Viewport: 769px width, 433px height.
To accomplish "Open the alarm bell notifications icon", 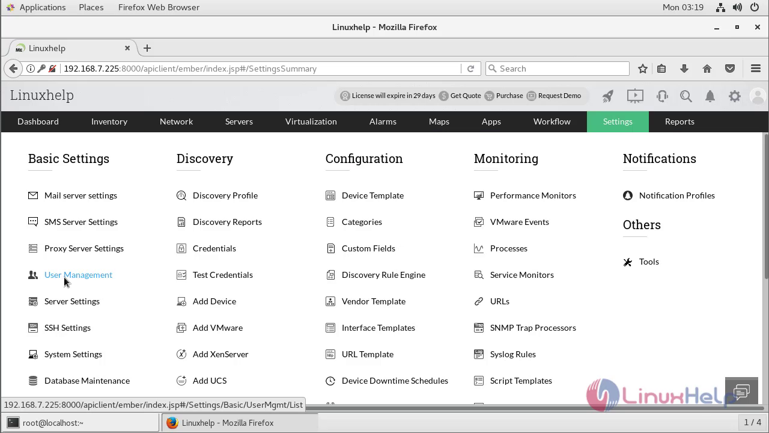I will pyautogui.click(x=710, y=96).
